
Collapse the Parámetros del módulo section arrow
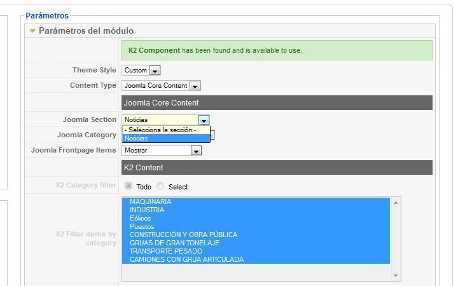tap(32, 31)
